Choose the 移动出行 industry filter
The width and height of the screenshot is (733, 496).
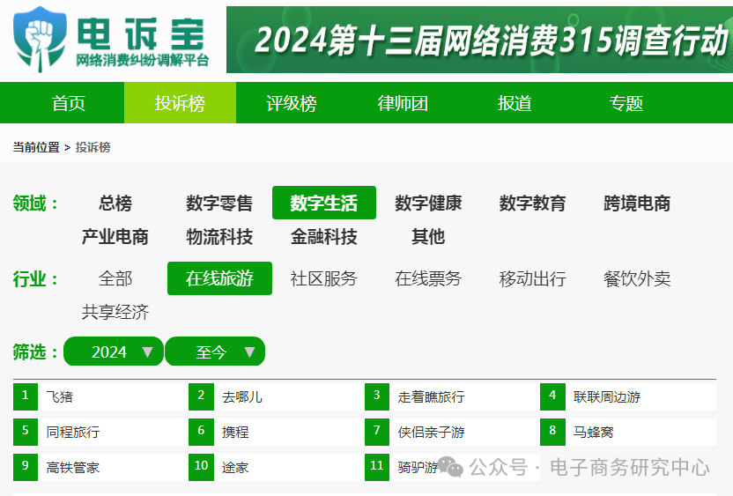pyautogui.click(x=532, y=278)
